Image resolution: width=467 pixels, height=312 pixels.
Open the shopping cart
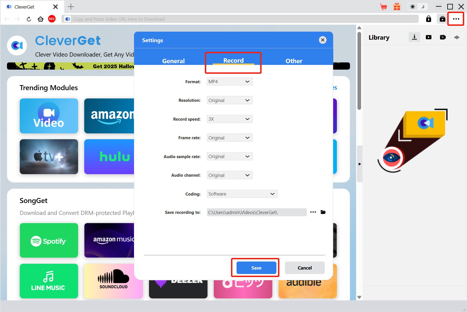pyautogui.click(x=384, y=7)
